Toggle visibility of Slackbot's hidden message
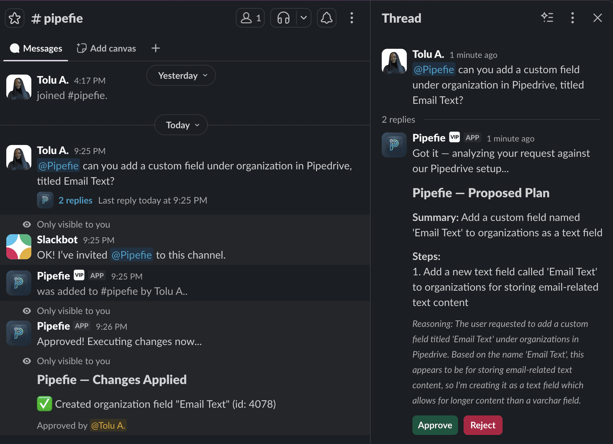Viewport: 613px width, 444px height. coord(26,224)
